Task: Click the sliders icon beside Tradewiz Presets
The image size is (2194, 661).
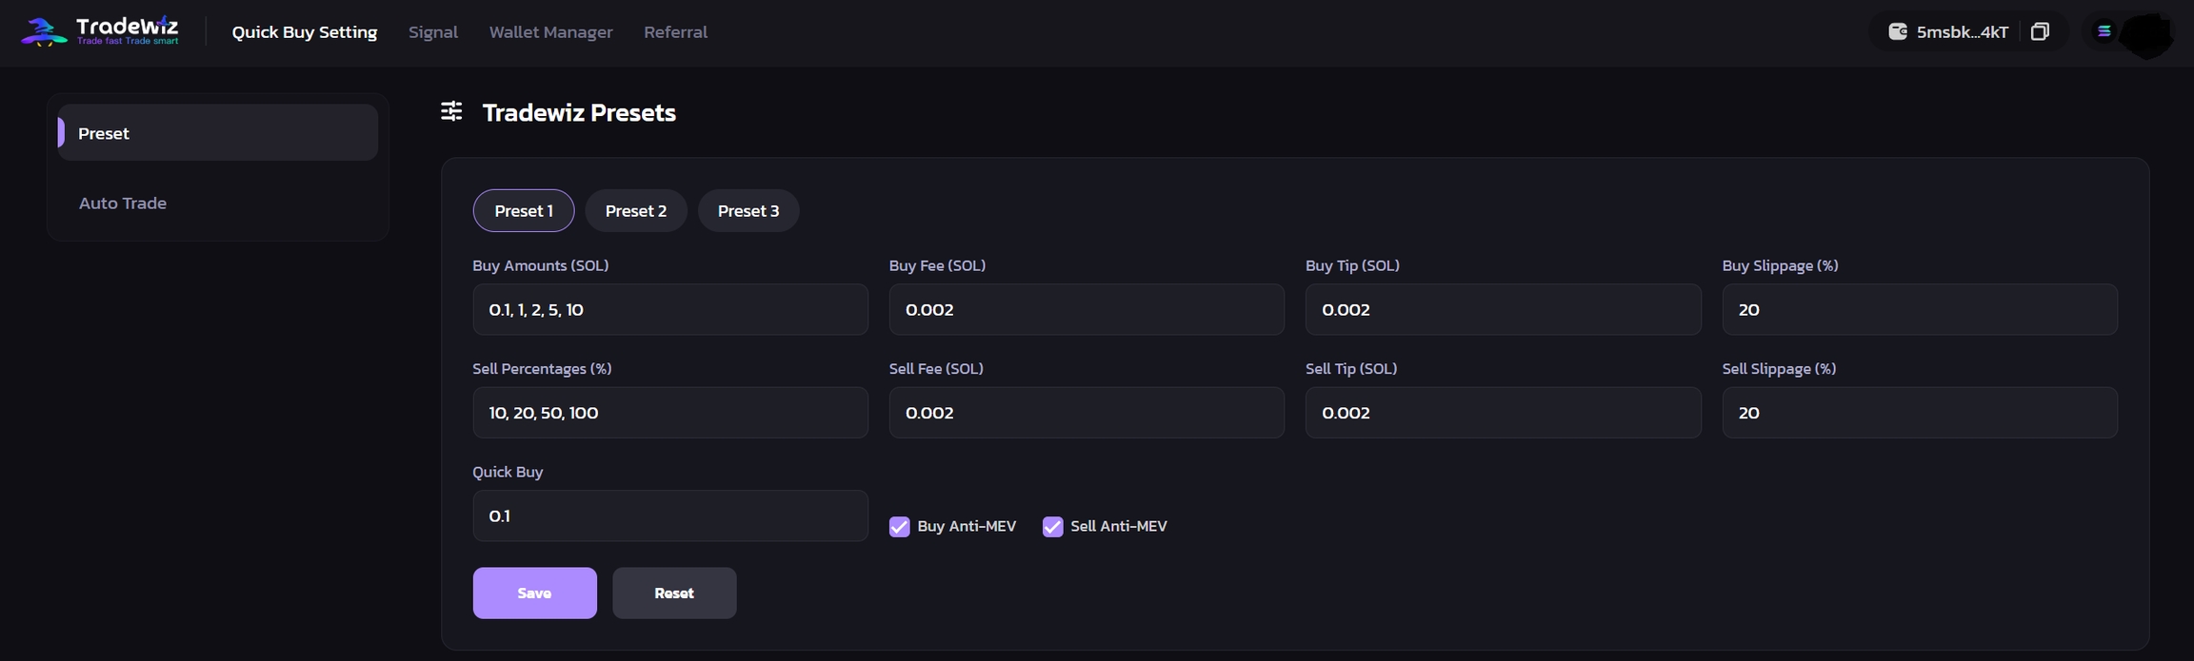Action: (451, 111)
